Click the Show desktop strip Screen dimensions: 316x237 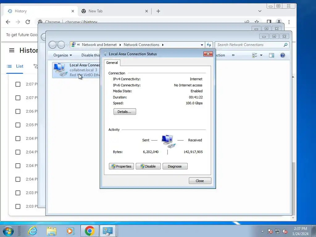tap(314, 231)
